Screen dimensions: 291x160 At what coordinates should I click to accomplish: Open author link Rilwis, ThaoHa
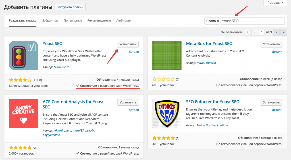pos(206,63)
